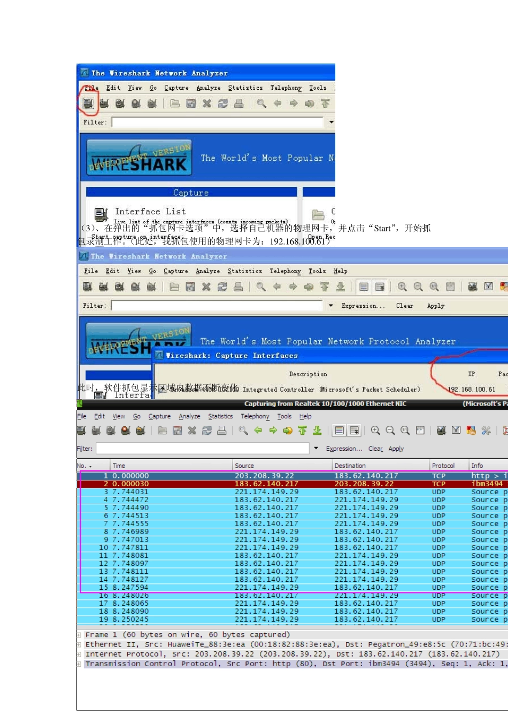Find packet magnifier in Capturing from Realtek window
Viewport: 508px width, 718px height.
point(243,431)
